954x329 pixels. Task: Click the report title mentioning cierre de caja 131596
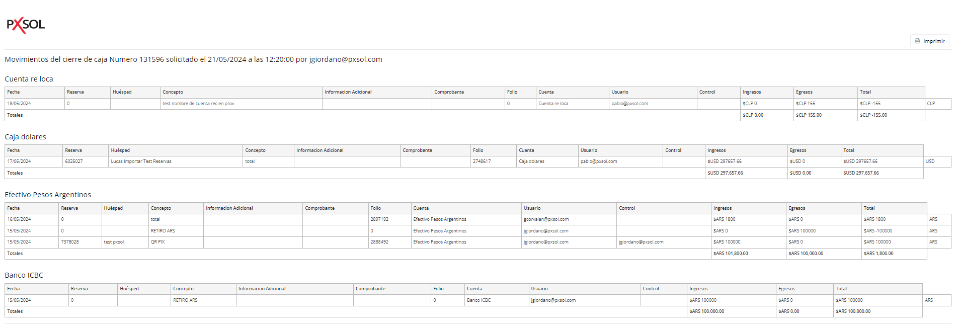point(193,59)
